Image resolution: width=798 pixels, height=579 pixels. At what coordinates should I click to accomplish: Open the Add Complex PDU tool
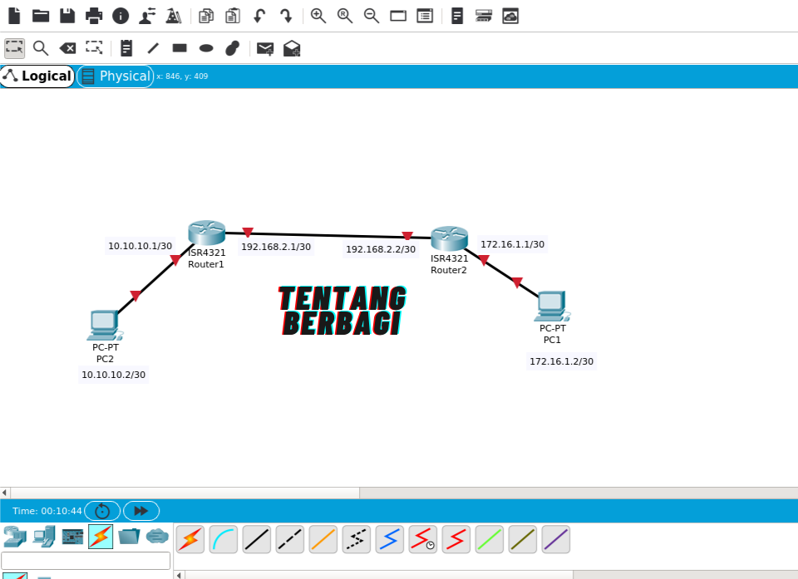(x=291, y=48)
